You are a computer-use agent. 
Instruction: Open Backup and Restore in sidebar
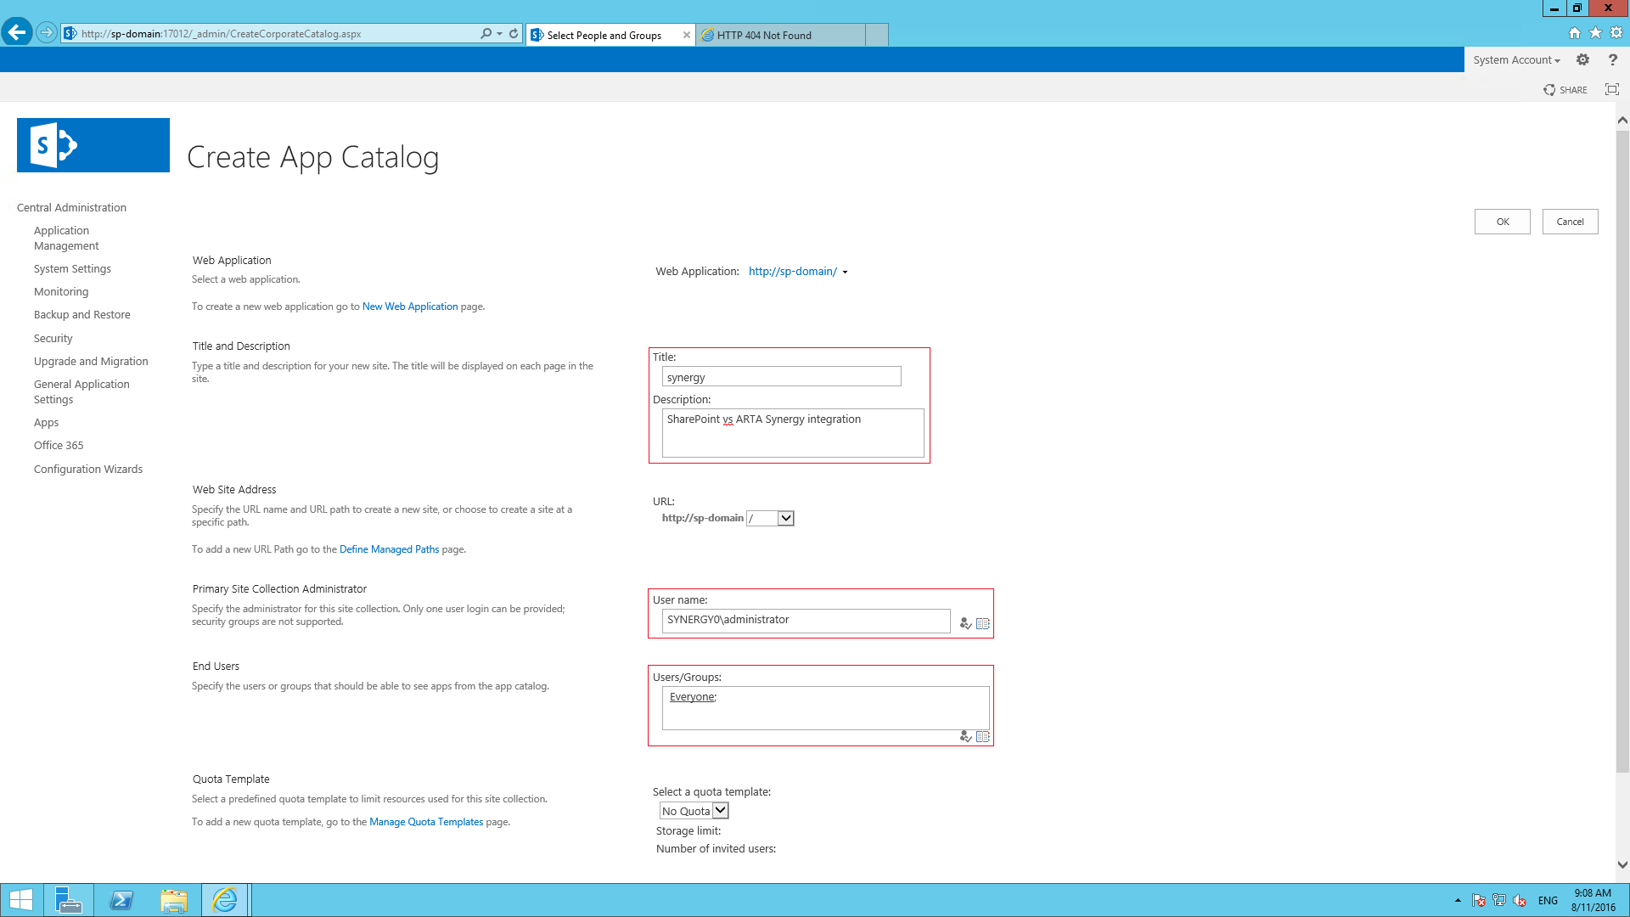click(82, 314)
